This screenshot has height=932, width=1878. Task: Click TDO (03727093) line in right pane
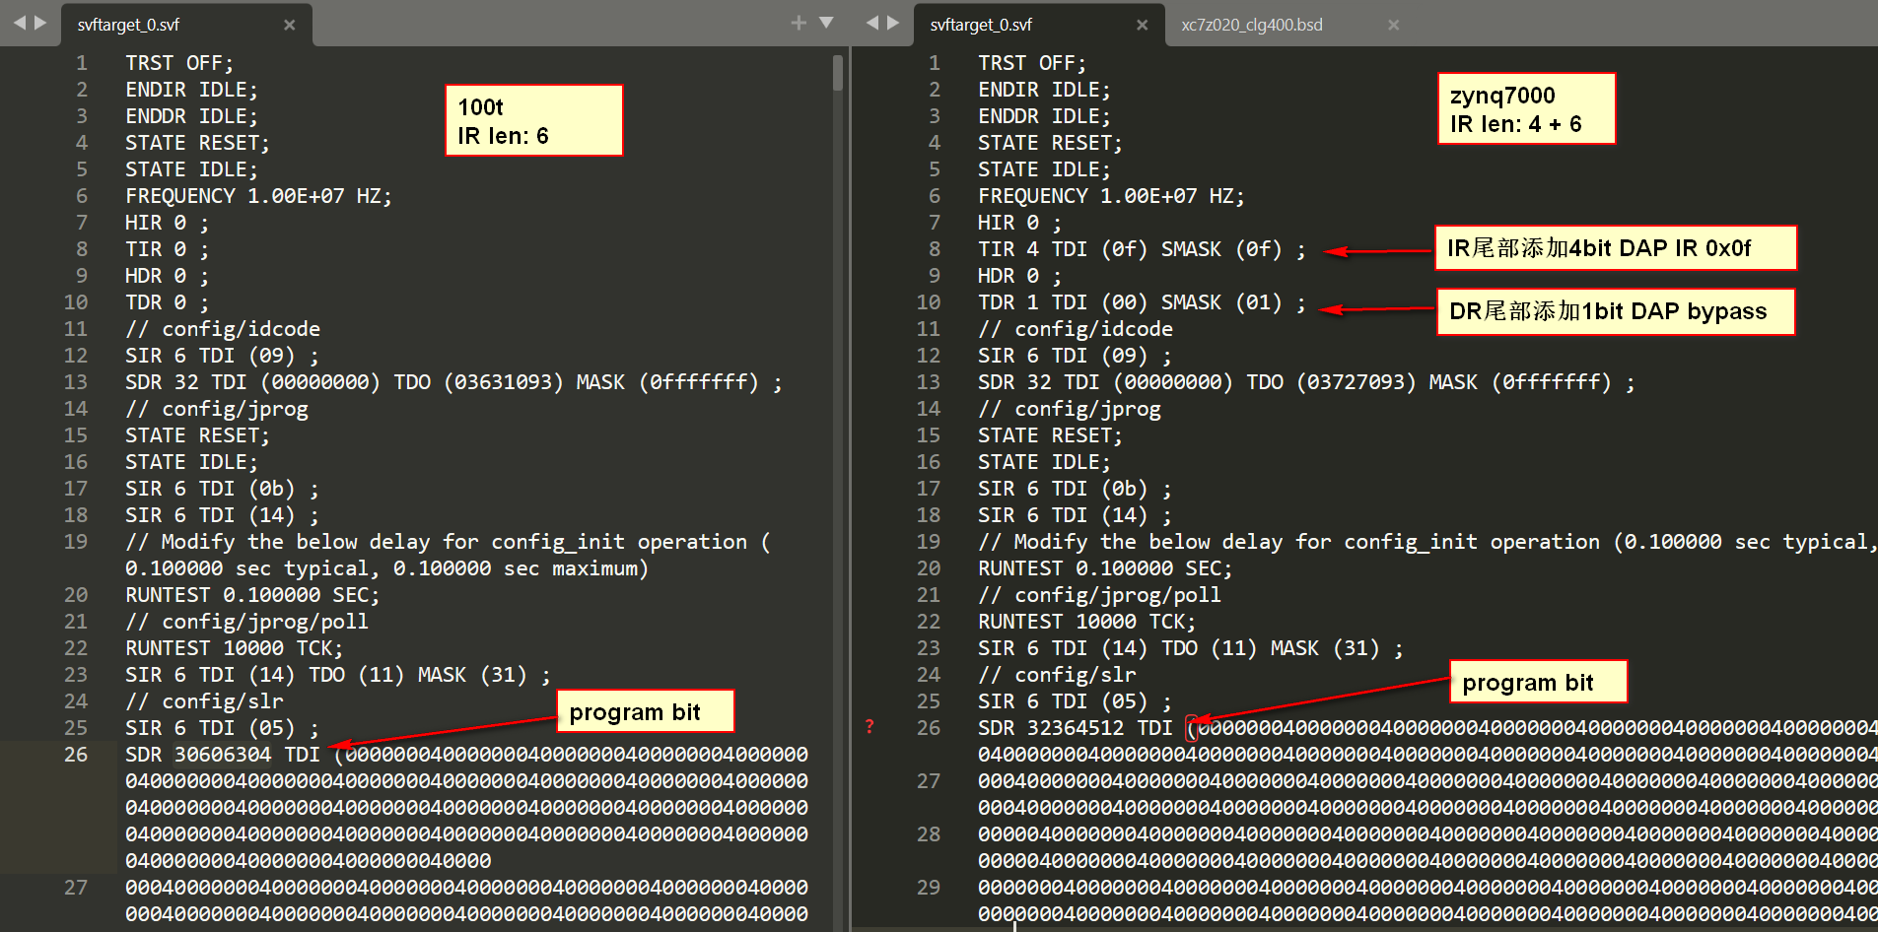(x=1306, y=383)
